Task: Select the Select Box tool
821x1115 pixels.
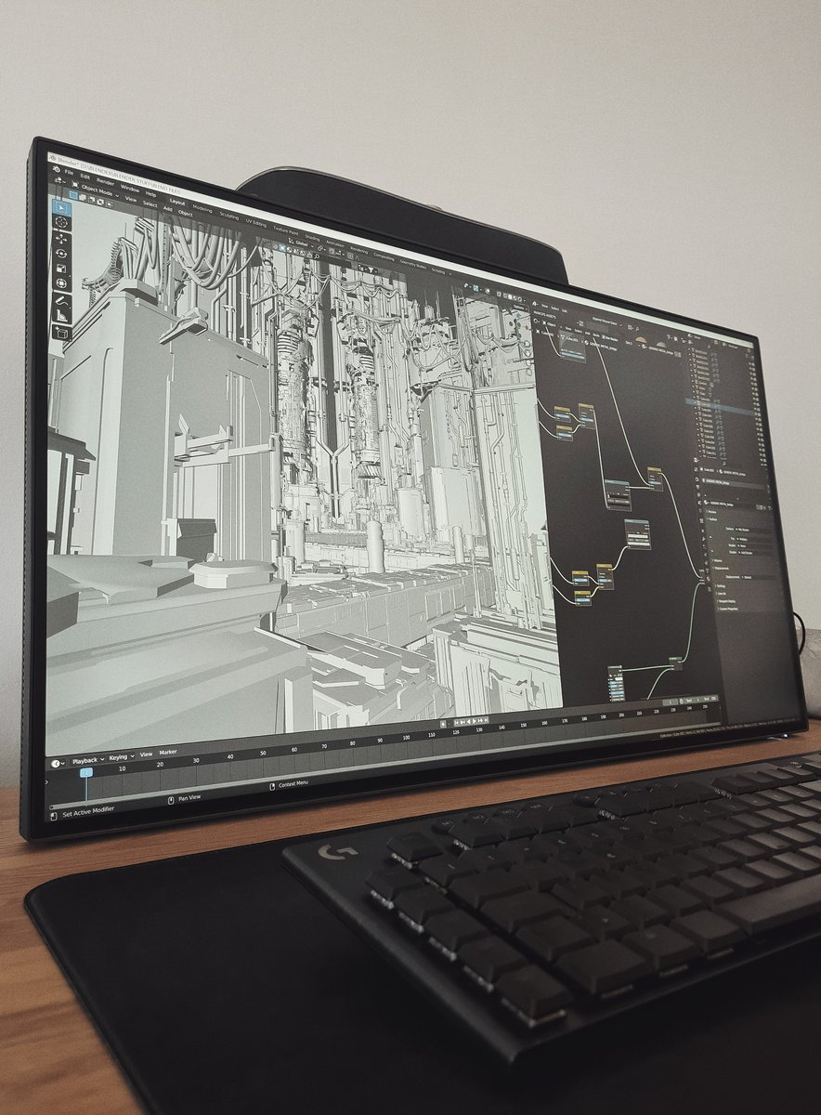Action: tap(61, 208)
